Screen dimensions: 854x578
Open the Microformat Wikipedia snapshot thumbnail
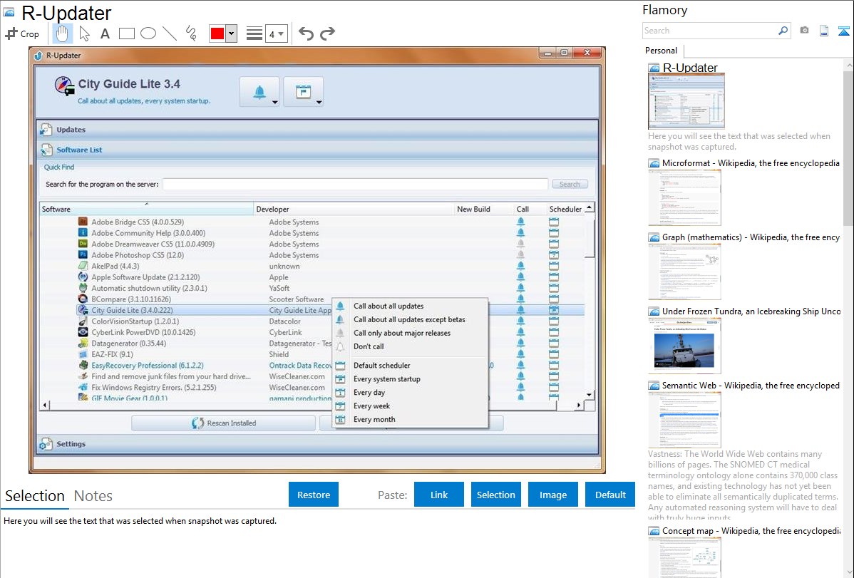[x=684, y=197]
